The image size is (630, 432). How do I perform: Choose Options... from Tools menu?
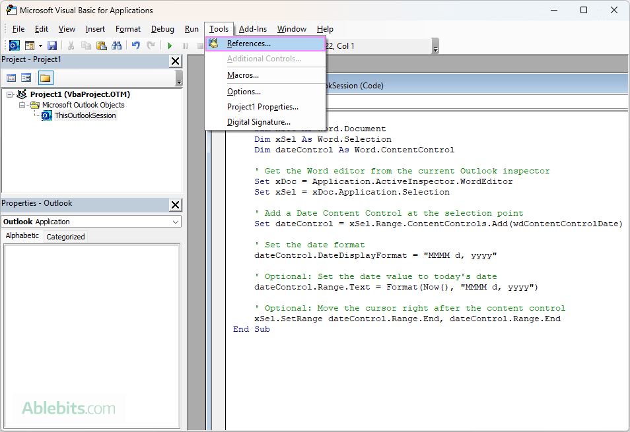point(265,92)
